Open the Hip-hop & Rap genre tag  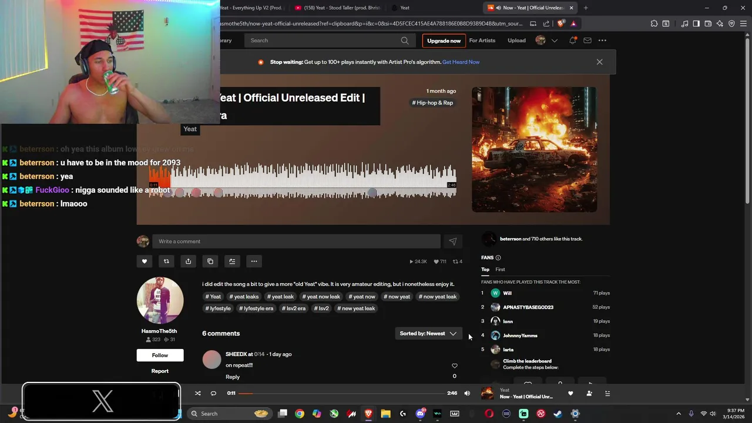click(x=432, y=103)
